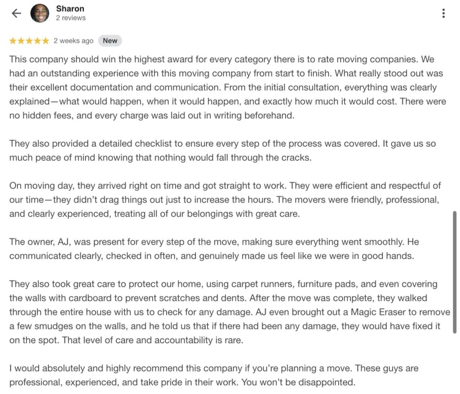Select paragraph starting 'On moving day'
The image size is (460, 394).
[225, 200]
